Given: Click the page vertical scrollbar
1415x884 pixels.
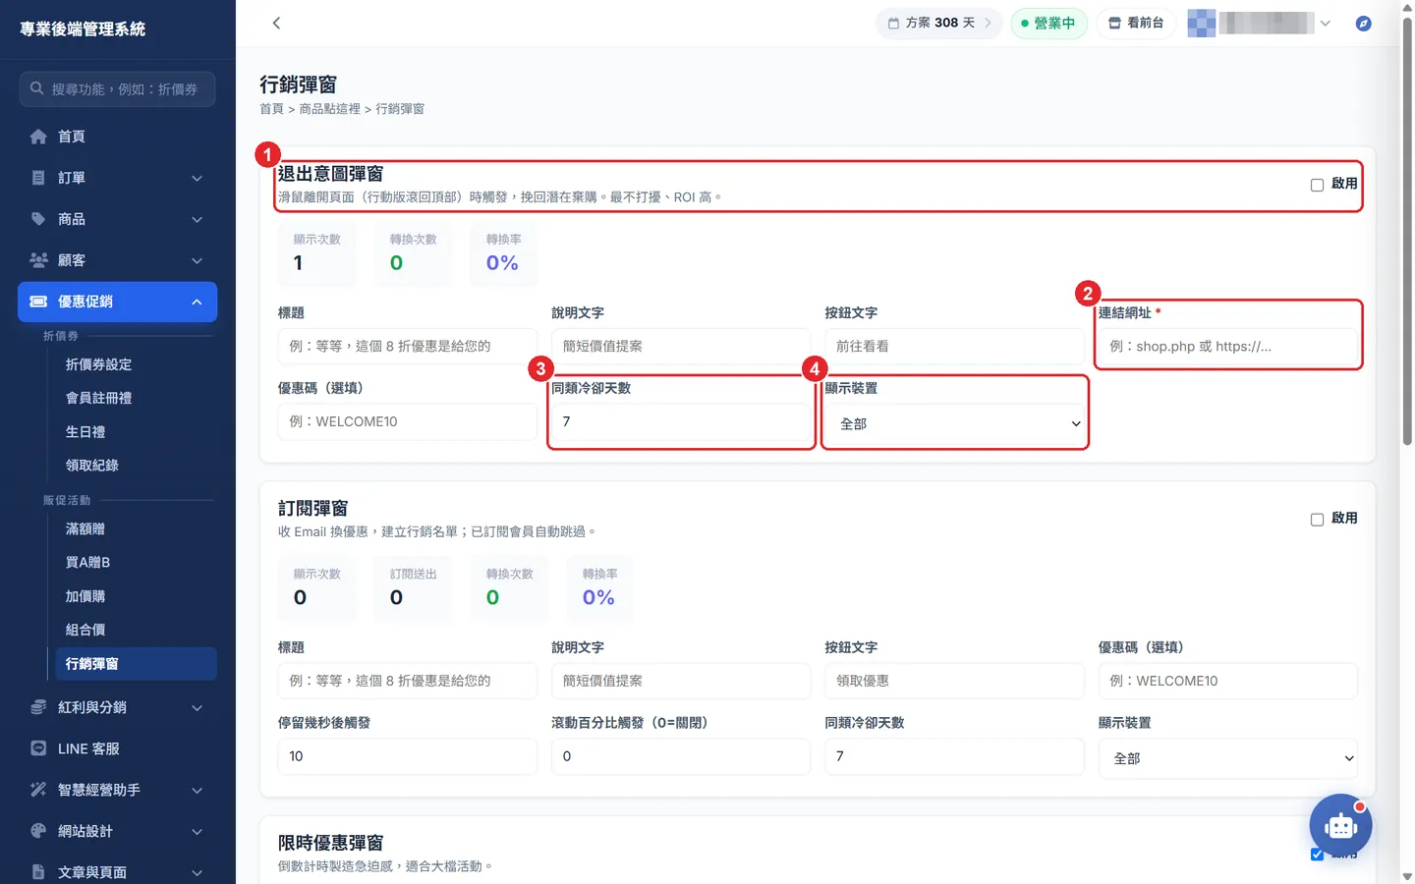Looking at the screenshot, I should [x=1407, y=231].
